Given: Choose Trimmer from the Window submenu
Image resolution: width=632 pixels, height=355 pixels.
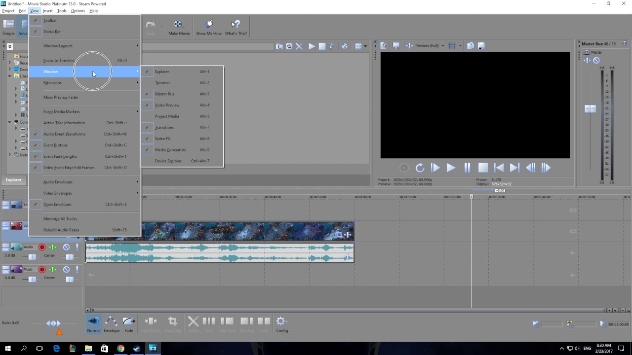Looking at the screenshot, I should coord(182,83).
